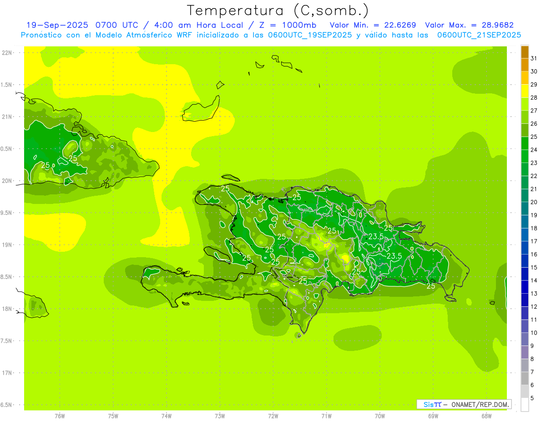The image size is (546, 422).
Task: Click the upper 23.5 contour label
Action: 376,237
